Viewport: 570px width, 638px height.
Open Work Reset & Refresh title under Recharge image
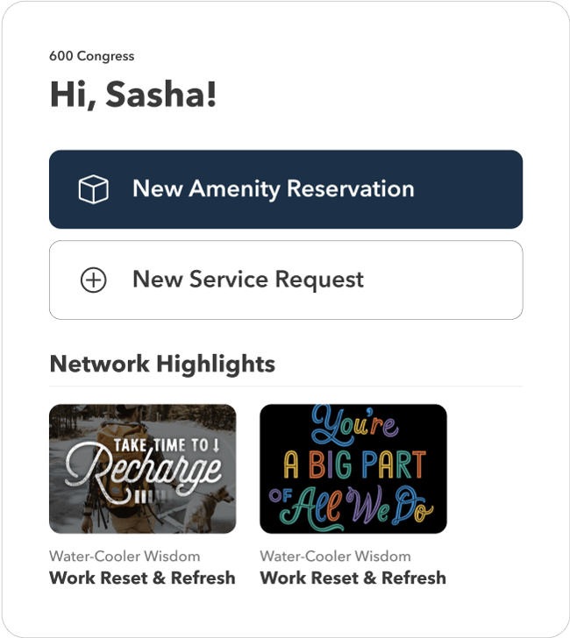click(142, 578)
